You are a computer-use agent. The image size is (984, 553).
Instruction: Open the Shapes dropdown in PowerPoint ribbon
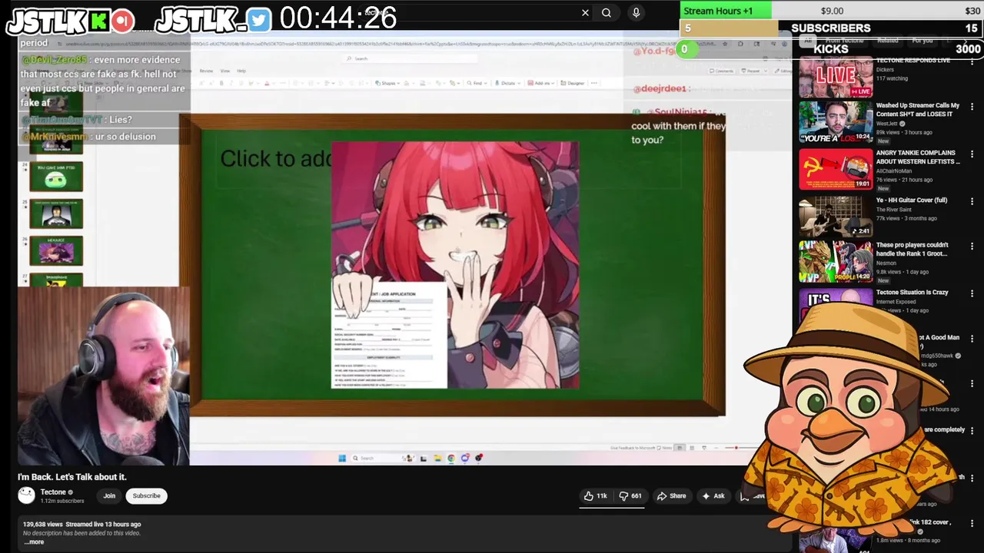coord(387,83)
